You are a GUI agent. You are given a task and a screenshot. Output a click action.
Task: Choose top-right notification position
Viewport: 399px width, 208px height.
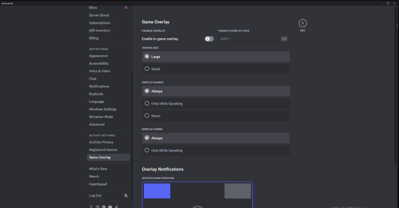click(x=238, y=191)
